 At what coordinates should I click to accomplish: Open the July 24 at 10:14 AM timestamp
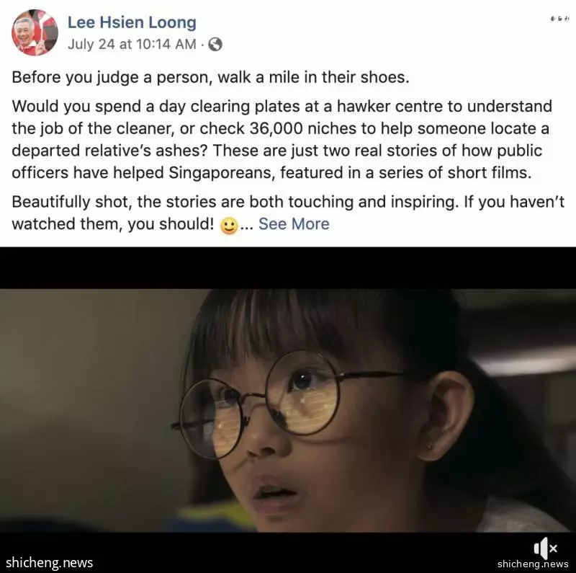(132, 44)
